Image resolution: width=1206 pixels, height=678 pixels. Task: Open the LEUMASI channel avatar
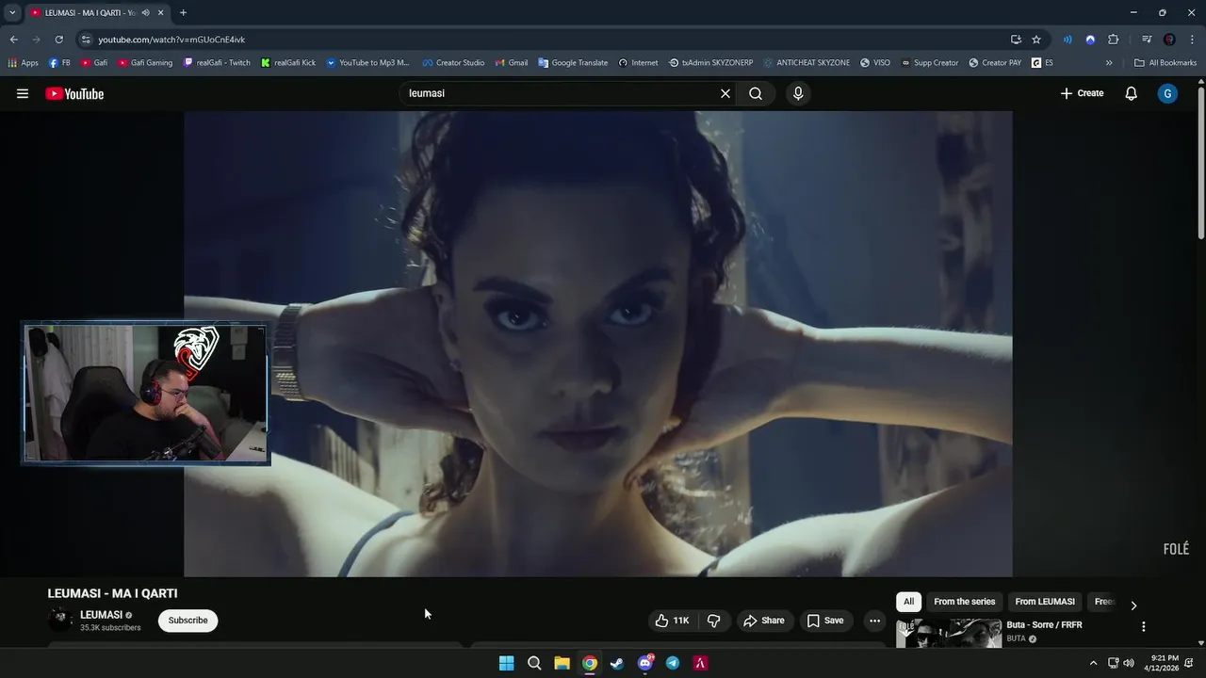(x=61, y=620)
